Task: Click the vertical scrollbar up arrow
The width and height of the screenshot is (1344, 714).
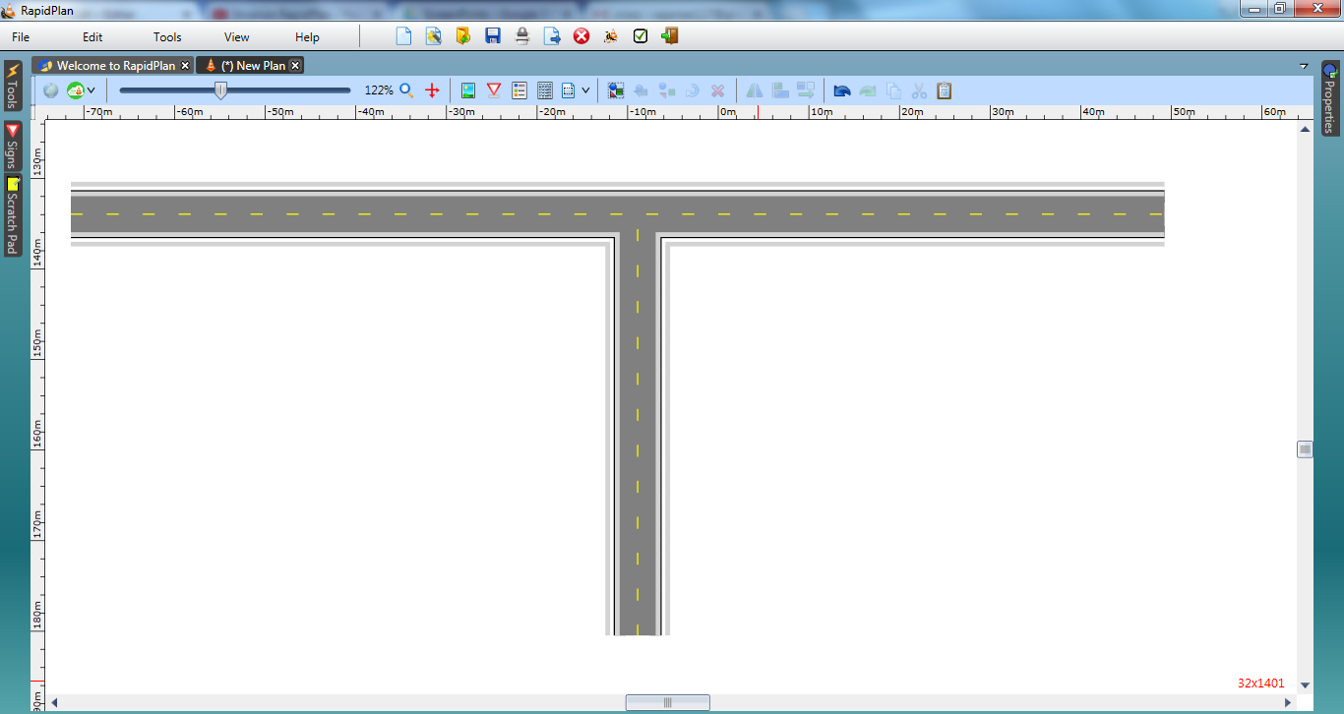Action: coord(1305,129)
